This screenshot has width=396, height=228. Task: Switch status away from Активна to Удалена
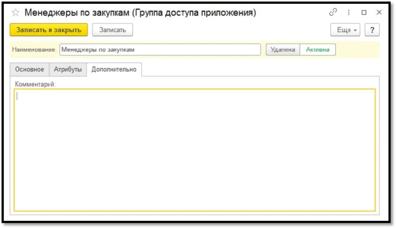(x=283, y=50)
